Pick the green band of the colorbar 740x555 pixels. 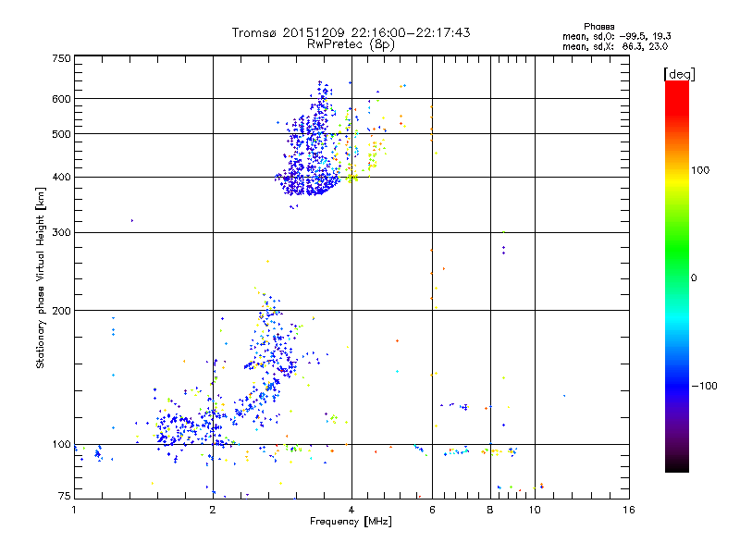[x=677, y=250]
